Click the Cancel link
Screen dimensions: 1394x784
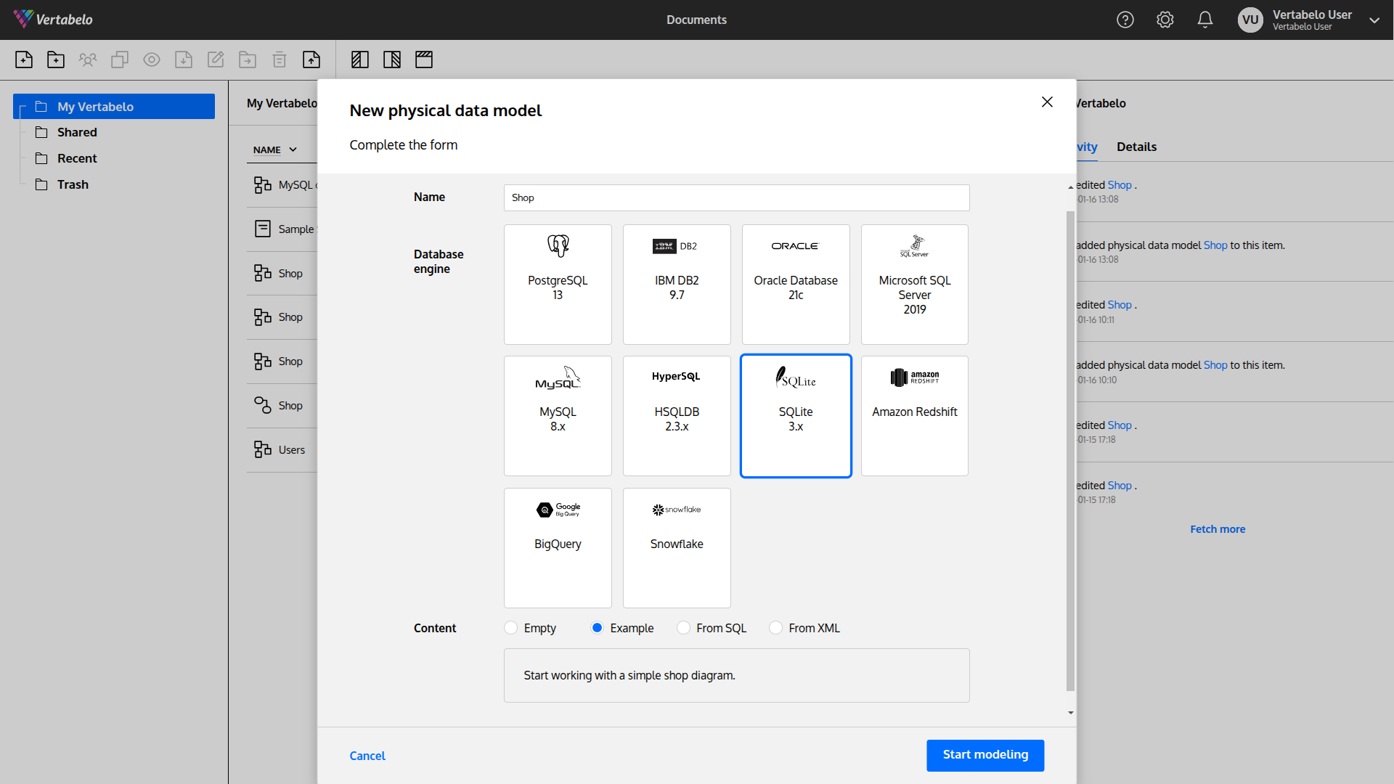367,756
